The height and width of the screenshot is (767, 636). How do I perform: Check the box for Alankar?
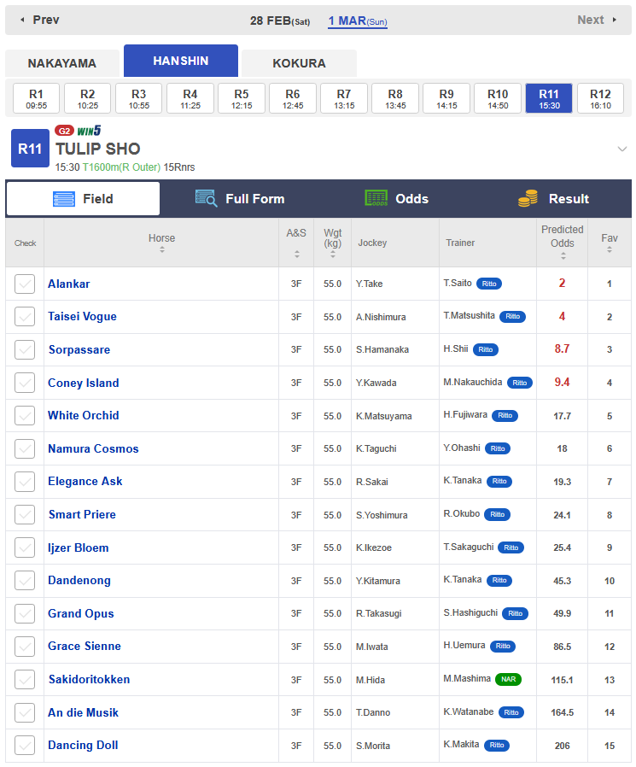point(25,284)
